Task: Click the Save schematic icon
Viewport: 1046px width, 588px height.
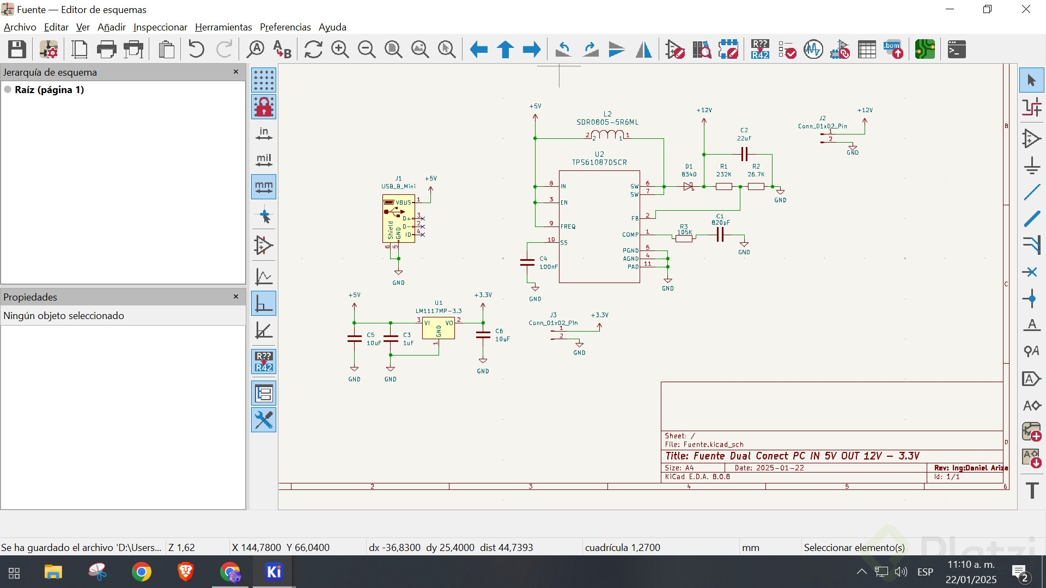Action: [x=17, y=50]
